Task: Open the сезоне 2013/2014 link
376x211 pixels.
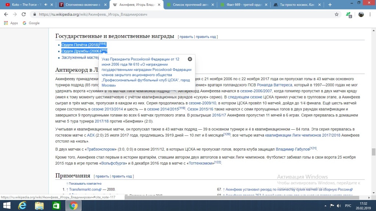Action: click(x=107, y=109)
